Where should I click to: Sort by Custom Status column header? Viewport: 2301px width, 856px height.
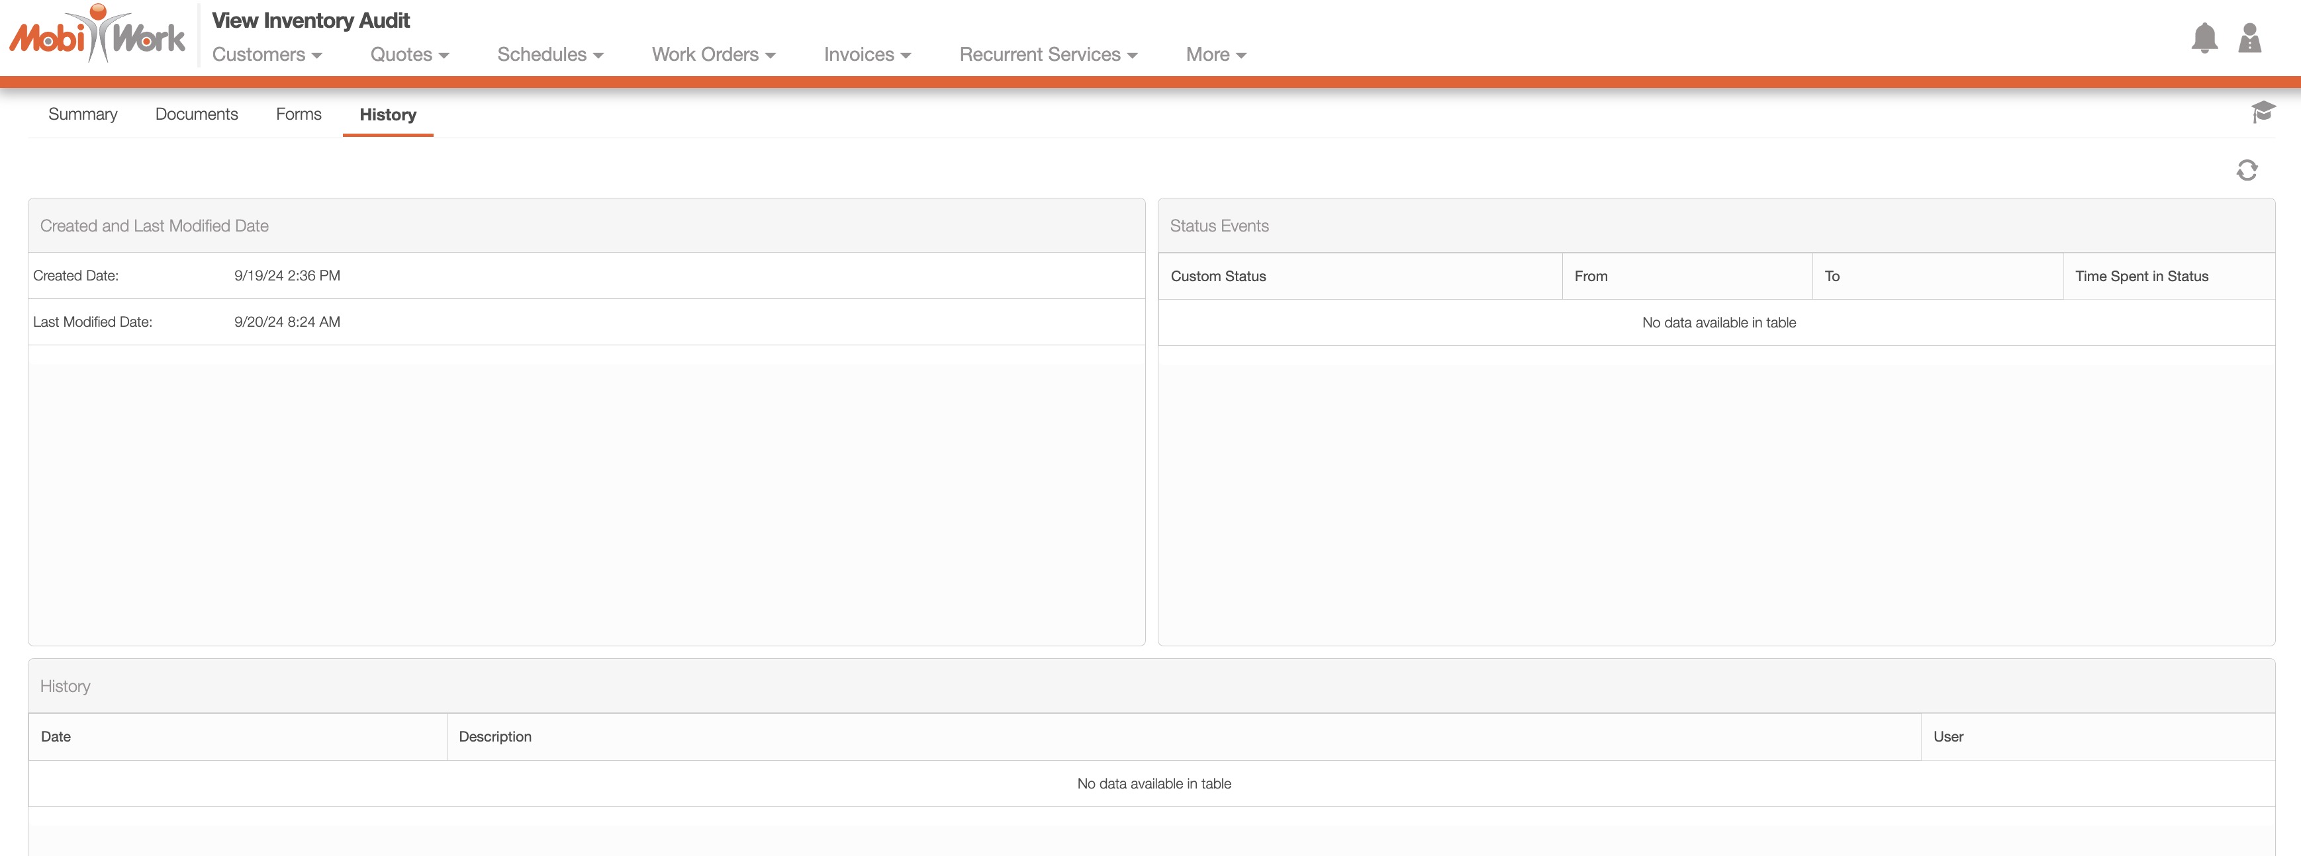click(1217, 276)
